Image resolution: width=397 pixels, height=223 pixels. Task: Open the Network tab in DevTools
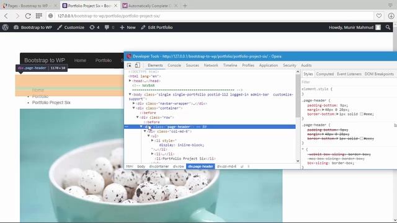(211, 65)
